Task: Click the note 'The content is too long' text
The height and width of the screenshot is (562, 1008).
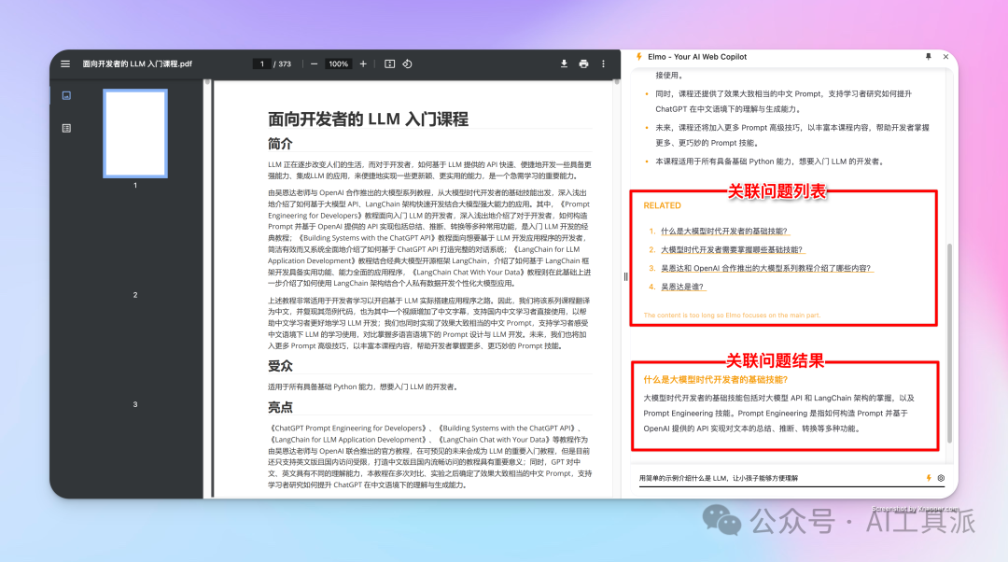Action: 732,316
